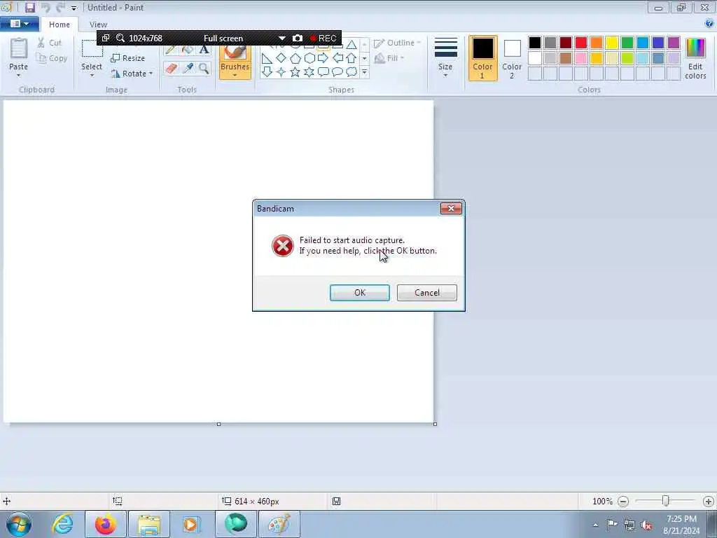Expand the Select dropdown arrow

(x=92, y=76)
